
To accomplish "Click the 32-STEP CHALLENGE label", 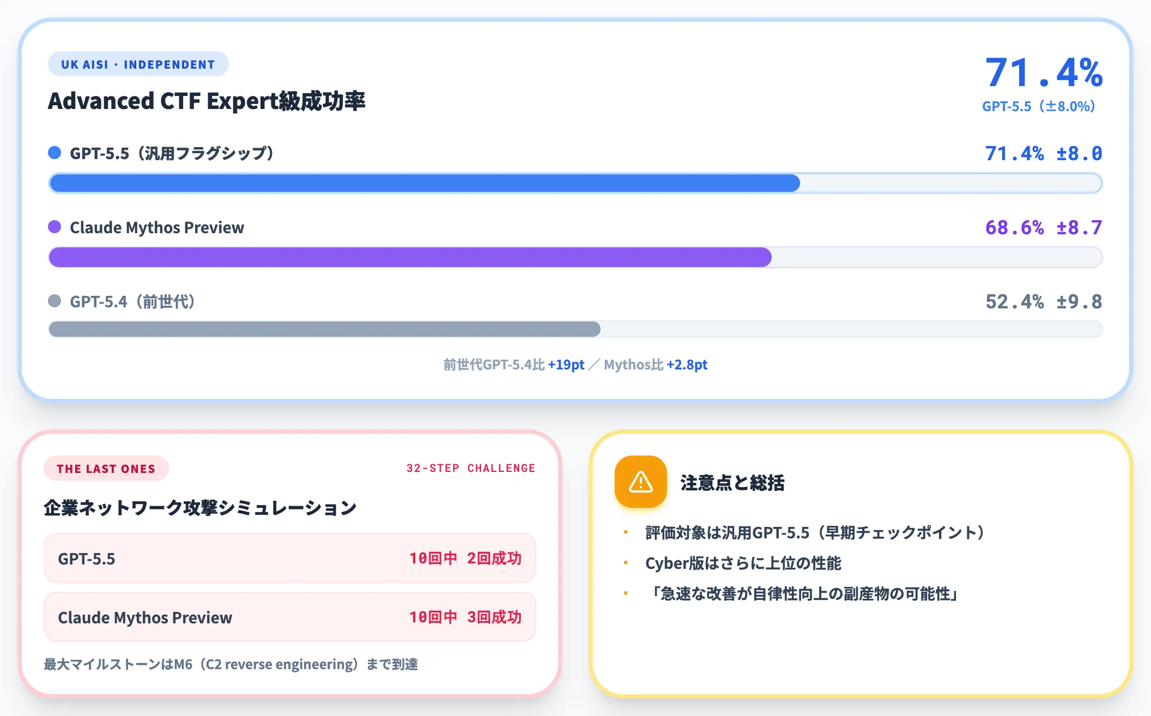I will click(x=471, y=468).
